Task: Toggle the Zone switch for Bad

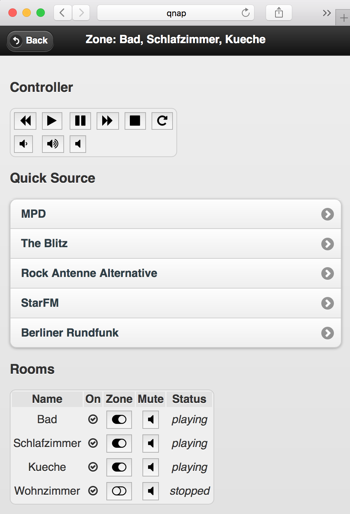Action: click(x=119, y=420)
